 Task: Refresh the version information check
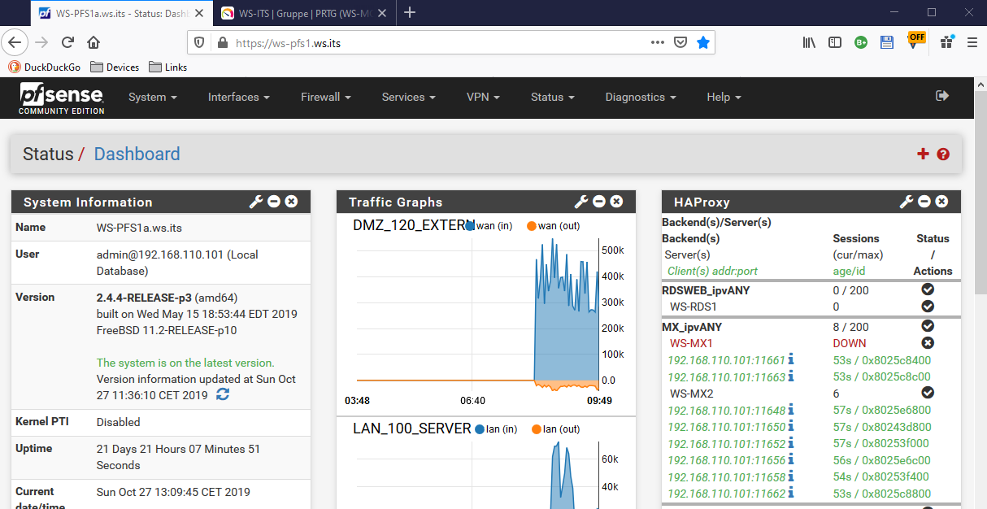point(223,394)
